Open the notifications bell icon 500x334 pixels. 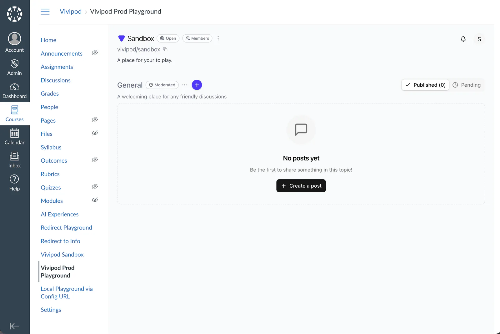pyautogui.click(x=463, y=39)
